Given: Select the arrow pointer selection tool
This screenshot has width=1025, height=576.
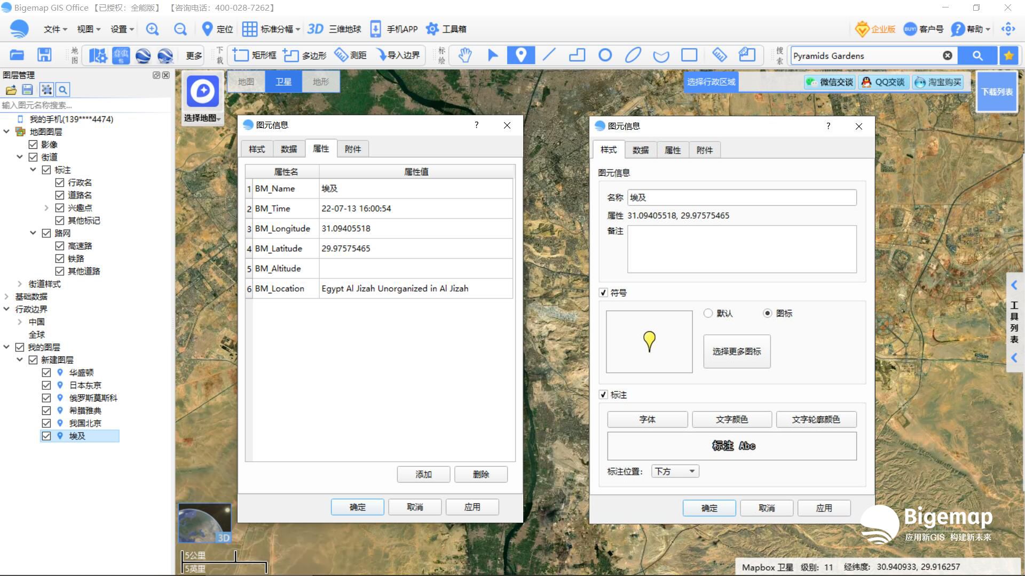Looking at the screenshot, I should coord(493,55).
